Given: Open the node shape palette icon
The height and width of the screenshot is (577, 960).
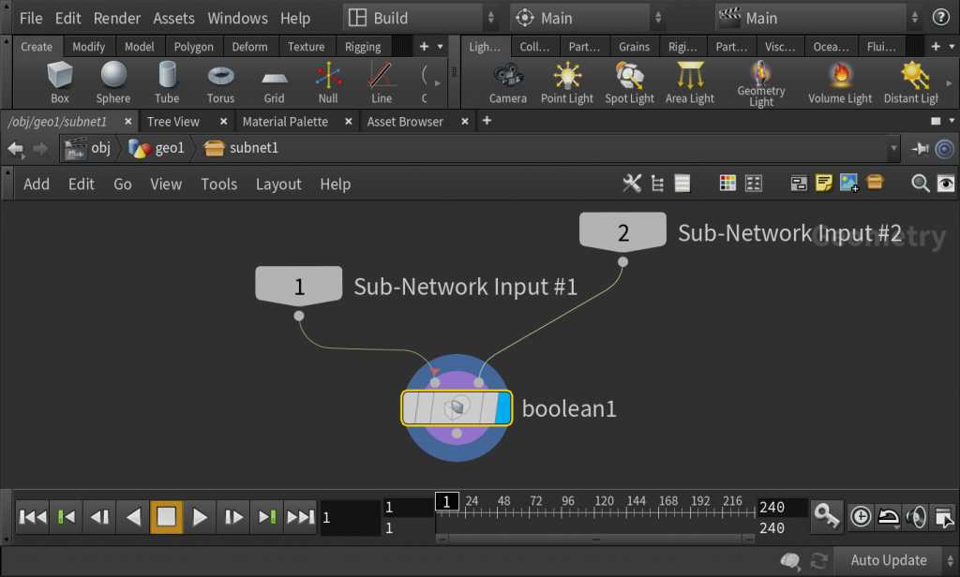Looking at the screenshot, I should (x=754, y=183).
